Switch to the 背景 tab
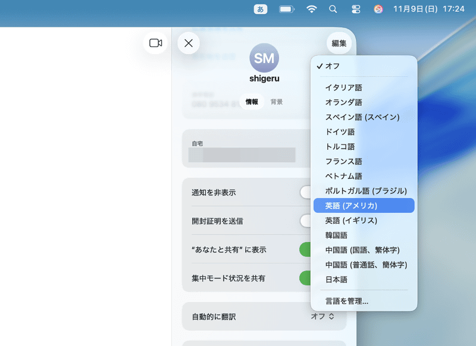This screenshot has height=346, width=476. coord(276,102)
